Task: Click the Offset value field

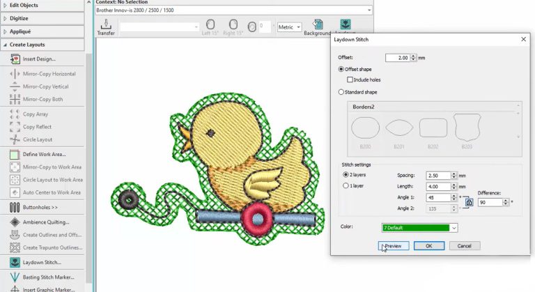Action: (398, 58)
